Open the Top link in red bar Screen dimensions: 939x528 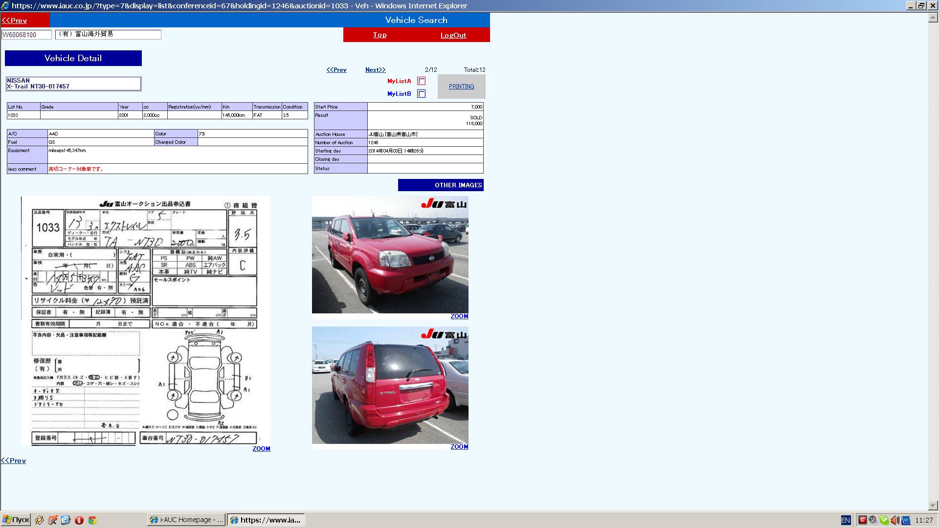point(380,35)
